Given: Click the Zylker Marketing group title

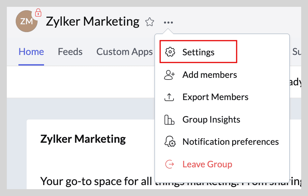Looking at the screenshot, I should [x=93, y=22].
